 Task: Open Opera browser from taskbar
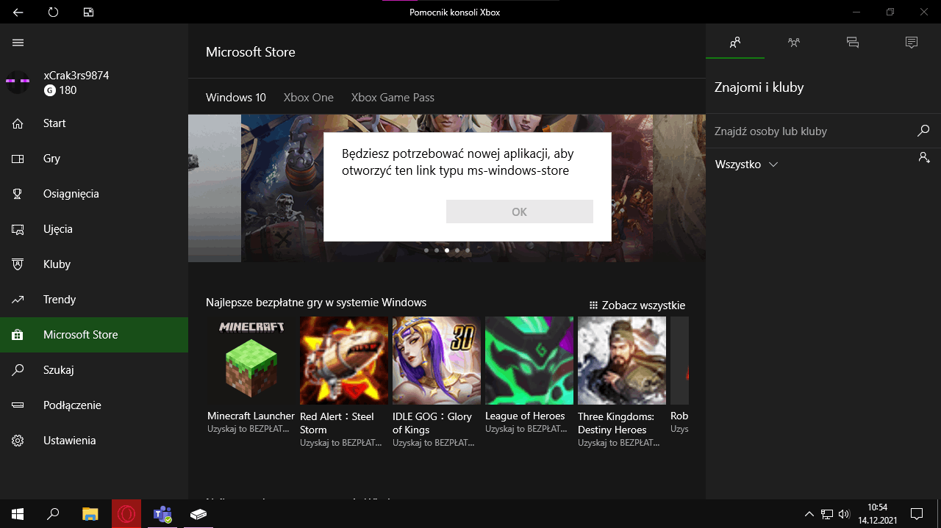click(x=126, y=514)
